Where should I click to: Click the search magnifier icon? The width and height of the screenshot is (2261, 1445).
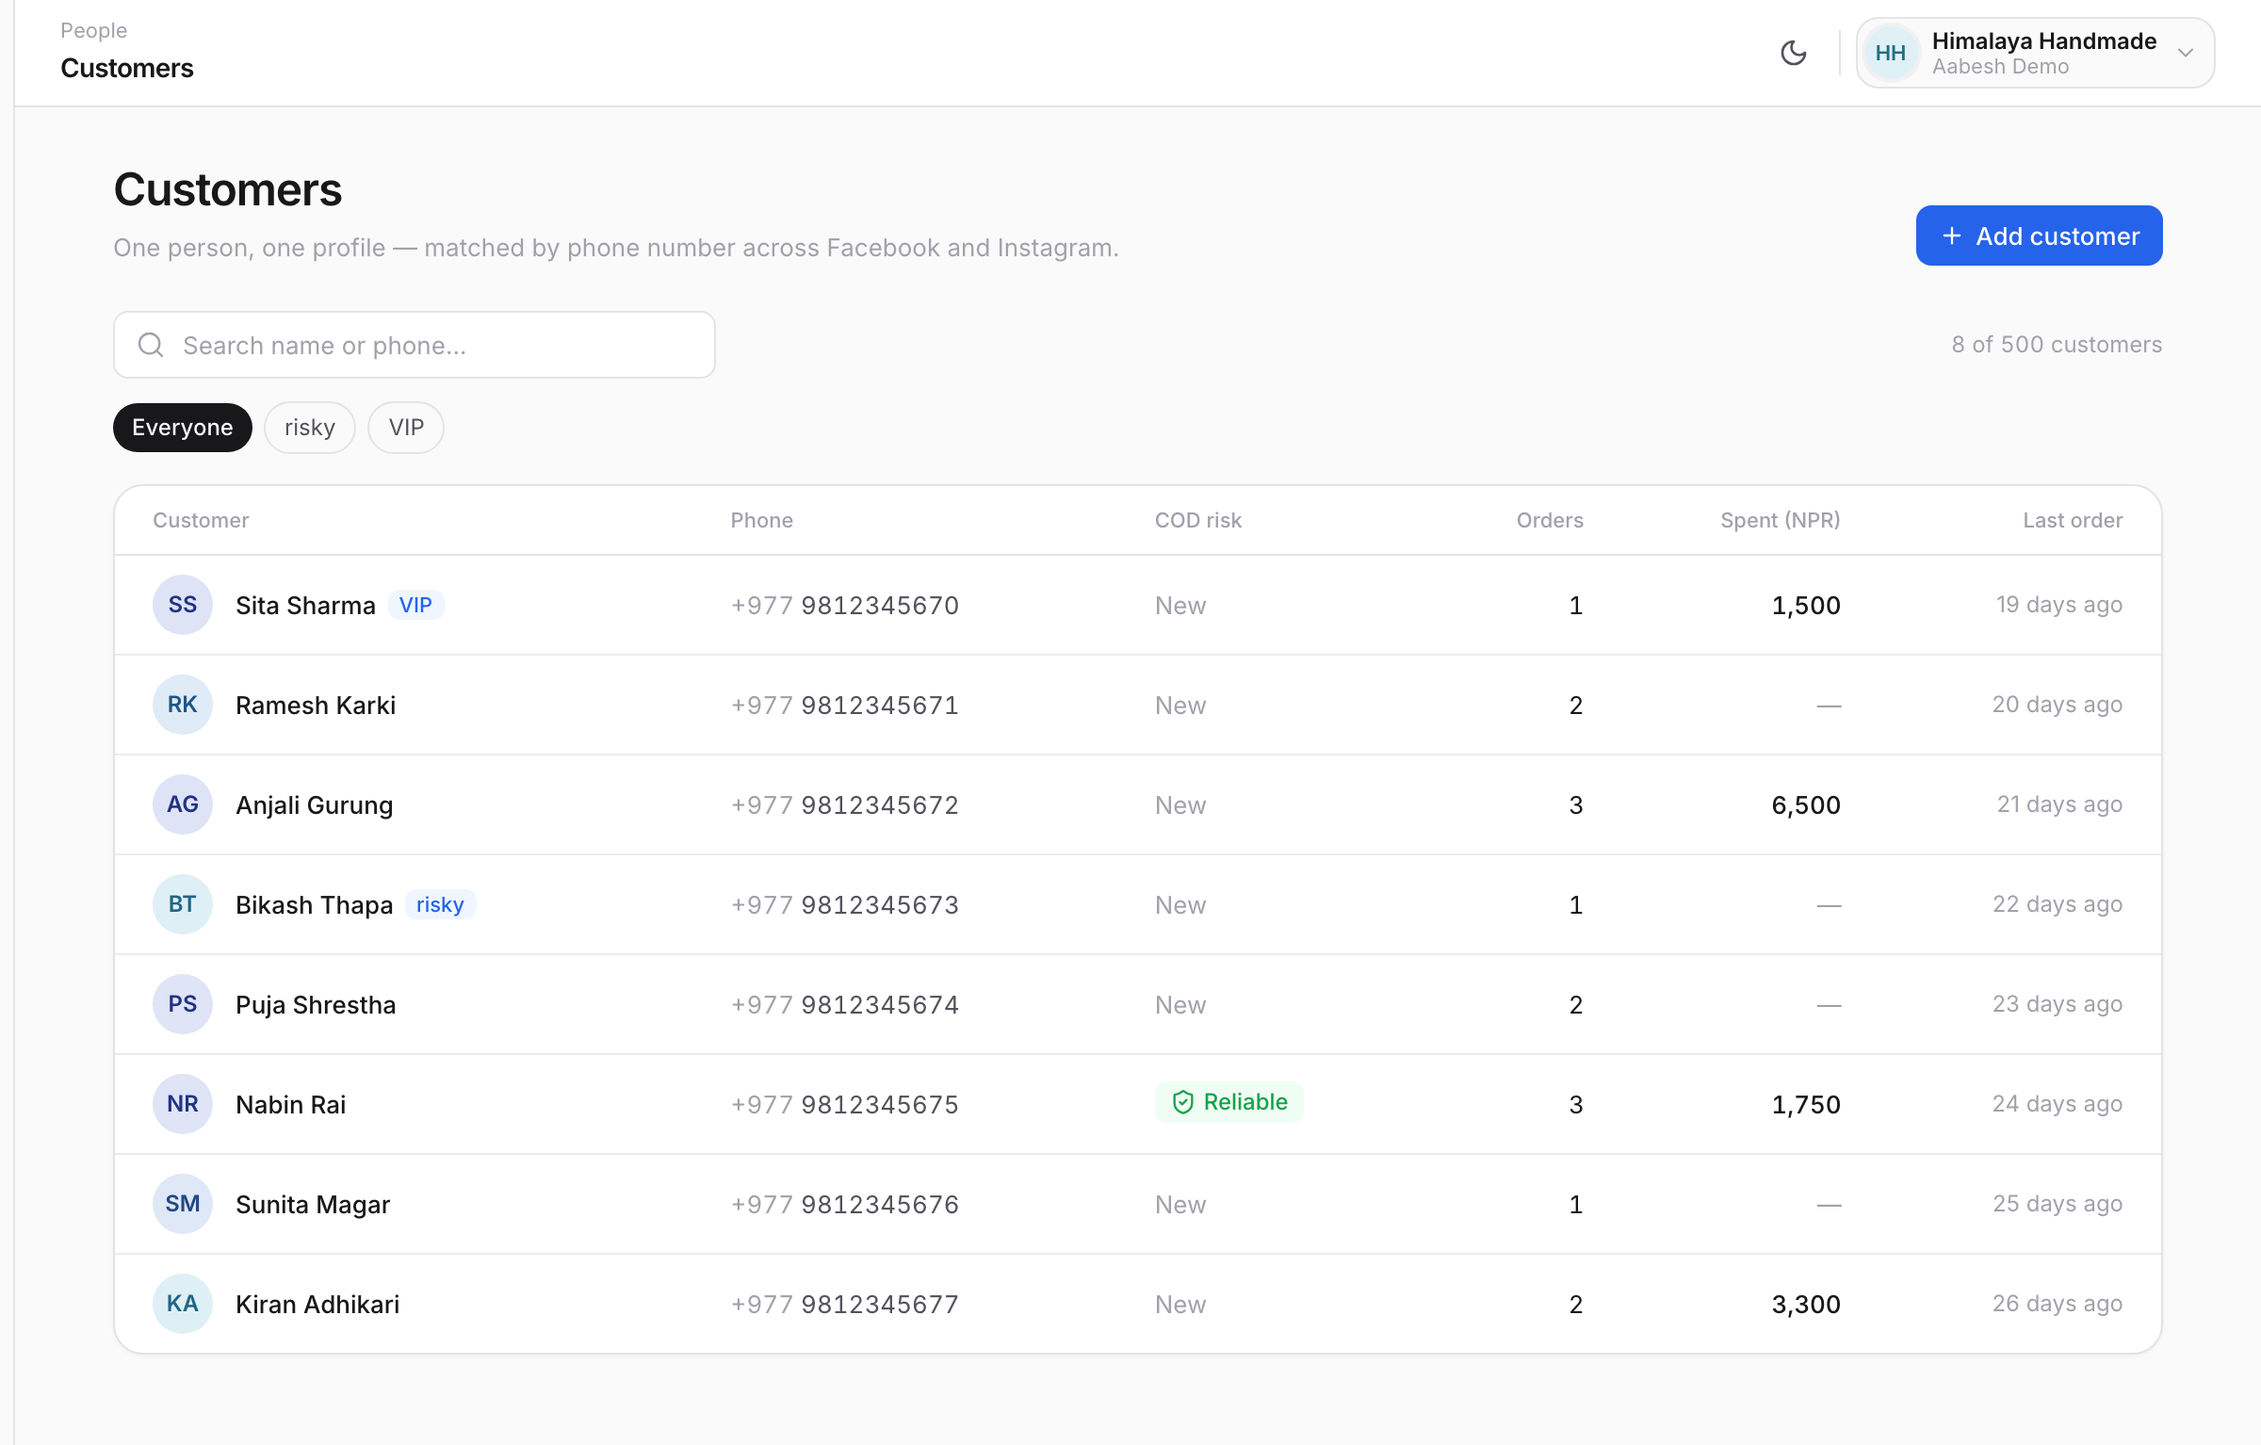pyautogui.click(x=151, y=345)
